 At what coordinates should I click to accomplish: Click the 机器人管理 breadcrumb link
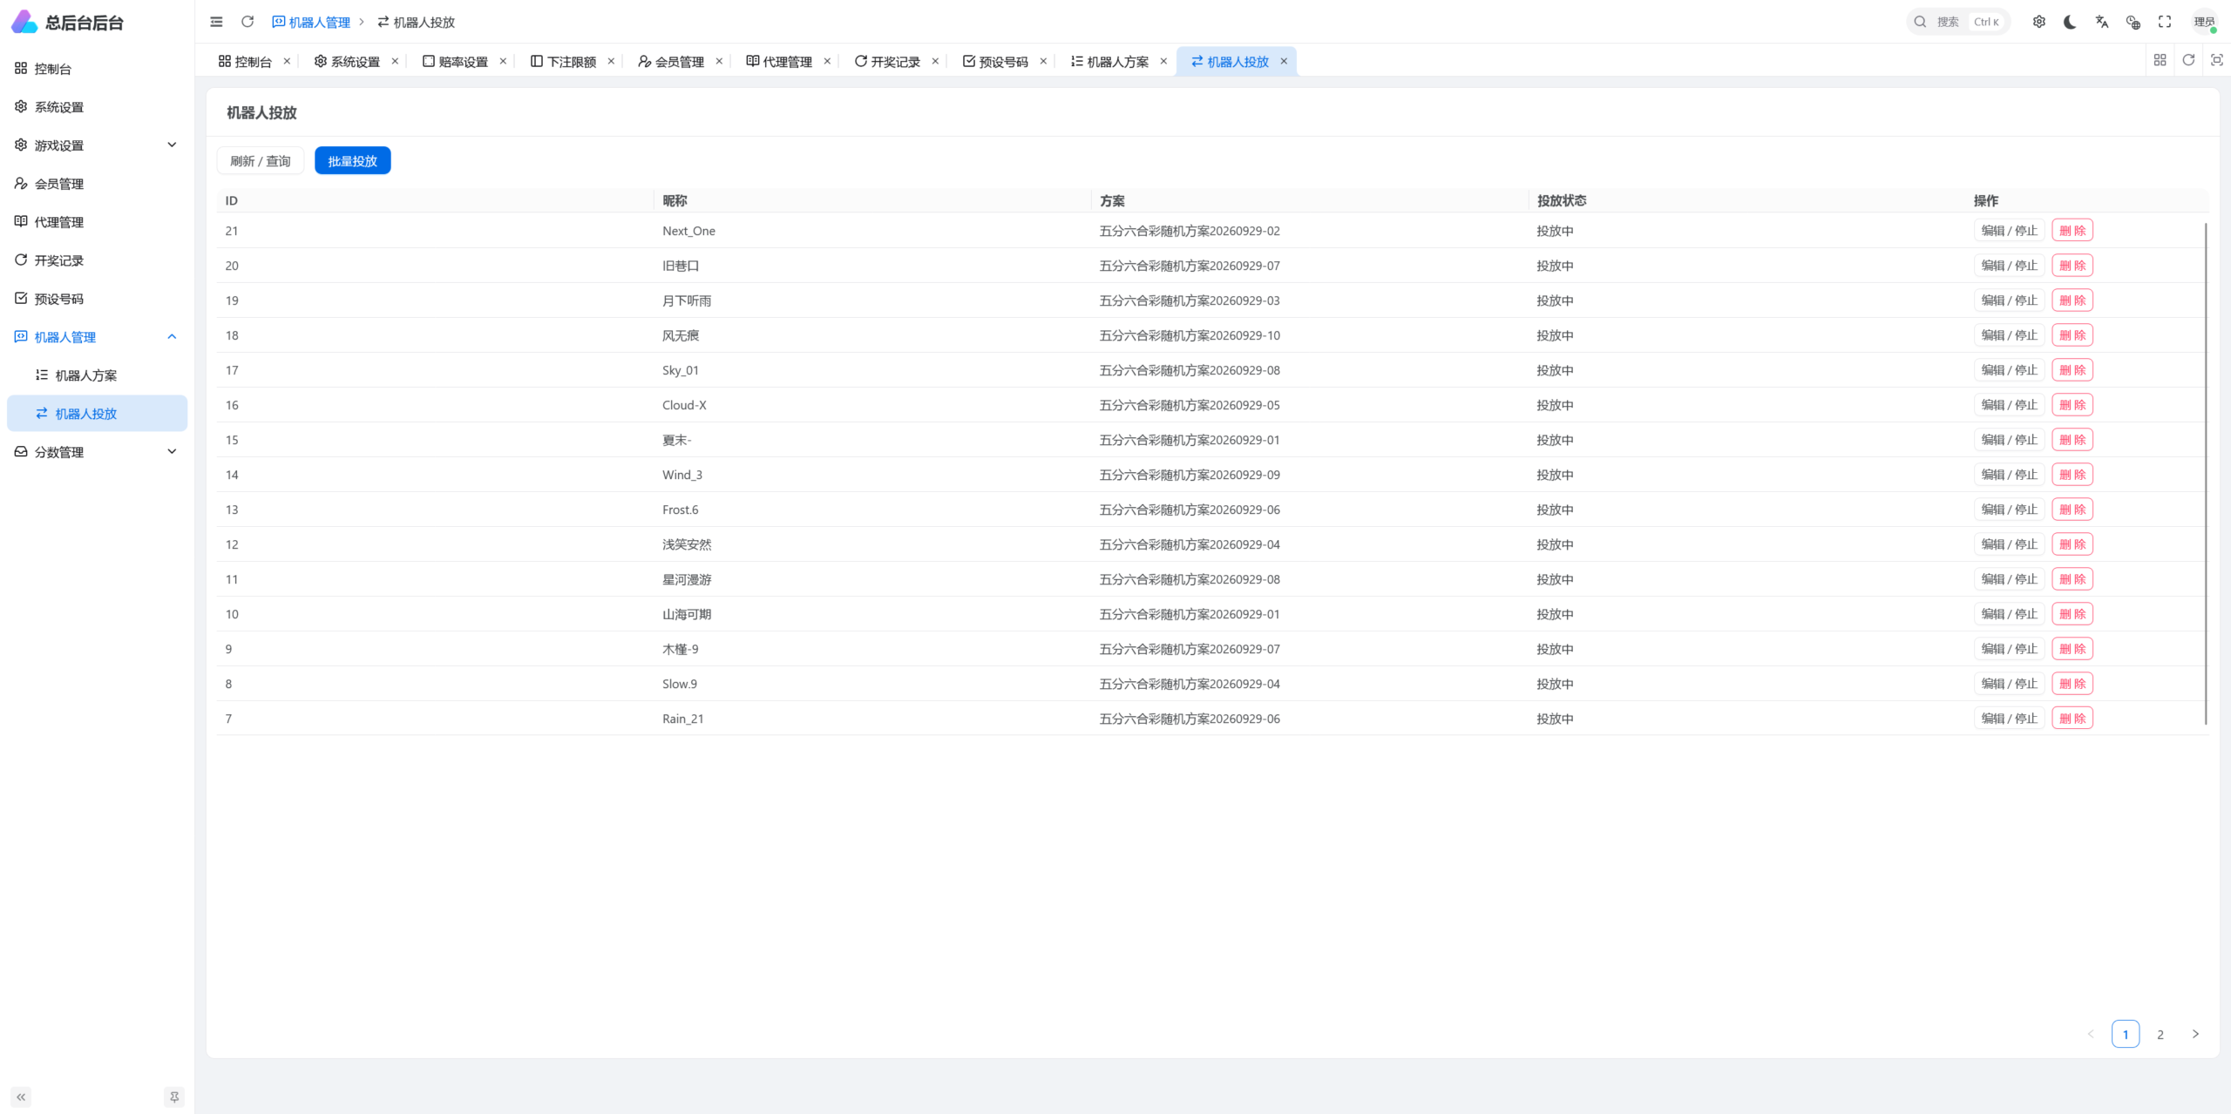[311, 23]
